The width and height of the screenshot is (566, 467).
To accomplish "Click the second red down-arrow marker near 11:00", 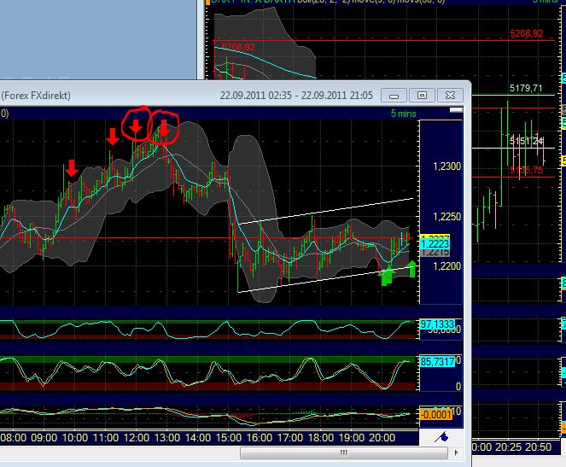I will point(112,136).
